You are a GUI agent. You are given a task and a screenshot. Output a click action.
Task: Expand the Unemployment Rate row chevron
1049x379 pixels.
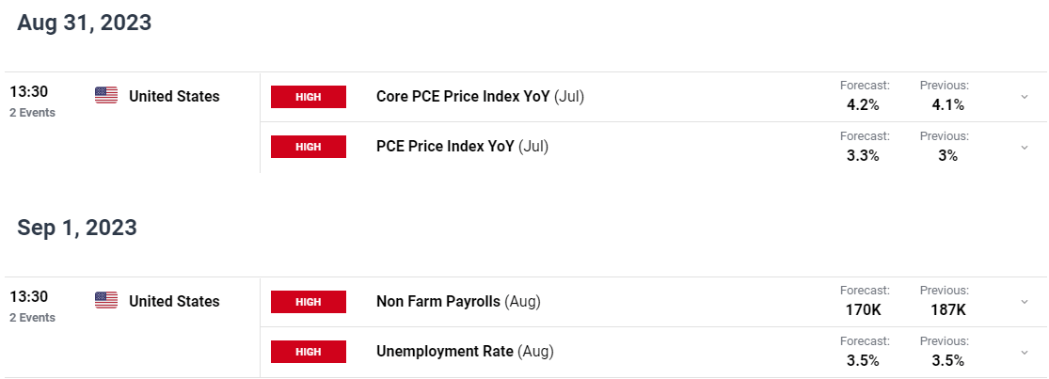[x=1025, y=352]
